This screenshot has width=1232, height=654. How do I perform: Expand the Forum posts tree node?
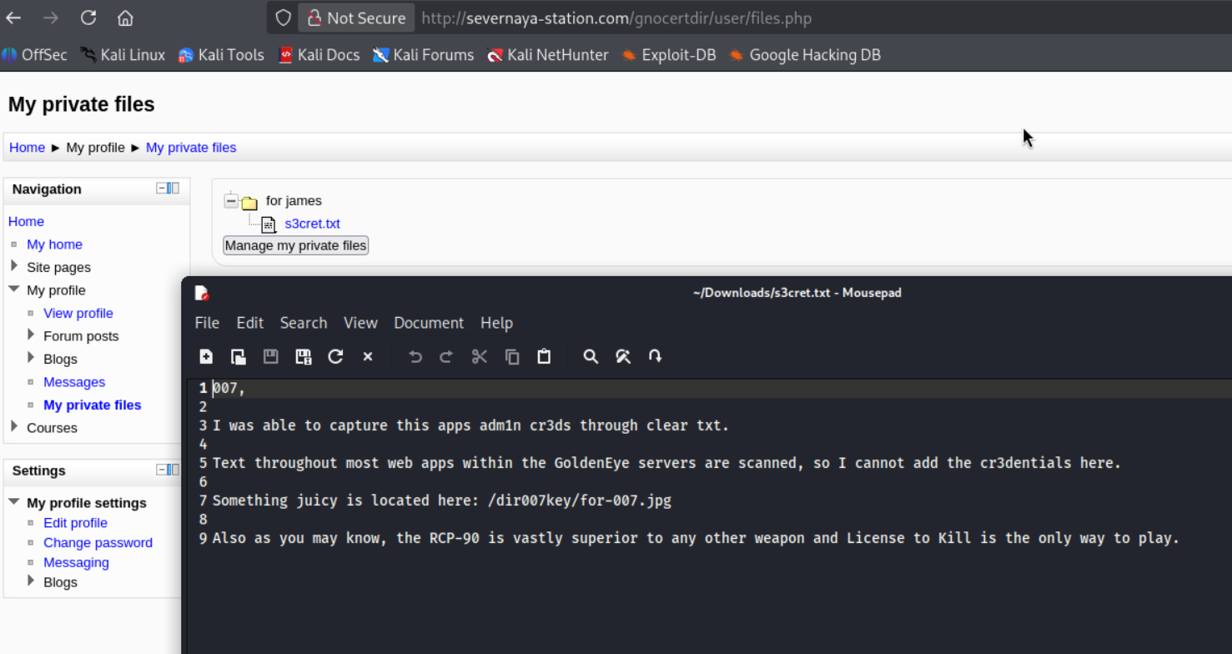[31, 335]
